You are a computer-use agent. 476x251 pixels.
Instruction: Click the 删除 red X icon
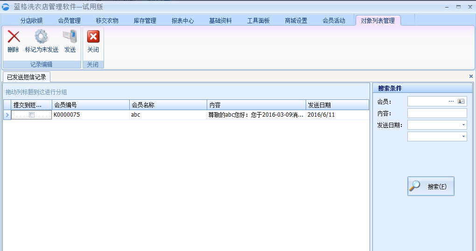coord(14,36)
